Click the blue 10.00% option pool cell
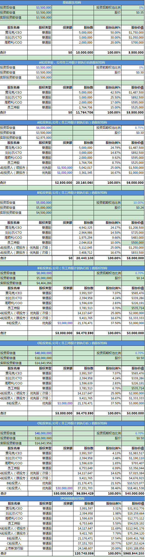This screenshot has height=557, width=145. tap(133, 203)
